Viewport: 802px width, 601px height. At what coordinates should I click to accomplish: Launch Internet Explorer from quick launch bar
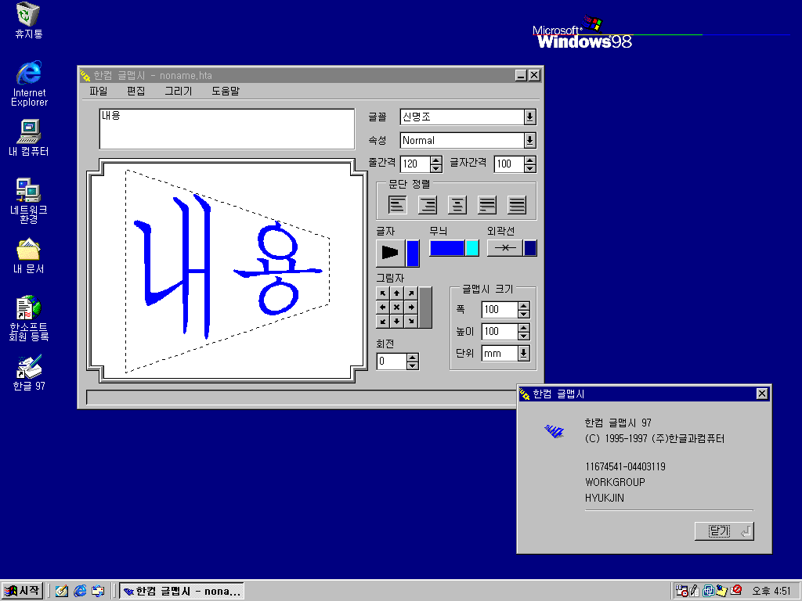tap(80, 591)
